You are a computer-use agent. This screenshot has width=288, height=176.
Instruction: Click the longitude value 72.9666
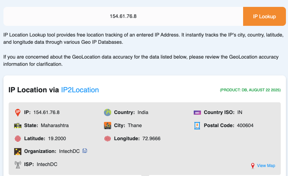151,139
